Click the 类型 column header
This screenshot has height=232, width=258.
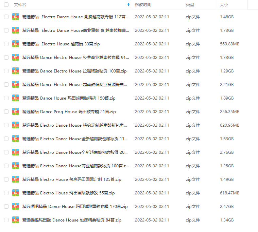190,5
